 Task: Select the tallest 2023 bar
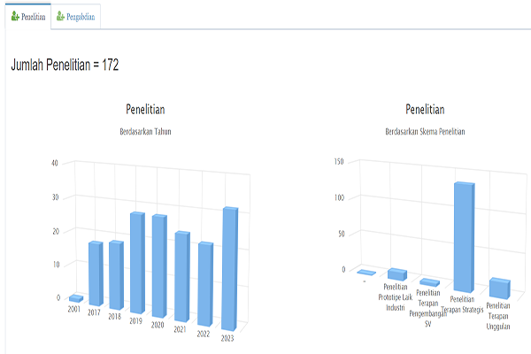pyautogui.click(x=229, y=267)
